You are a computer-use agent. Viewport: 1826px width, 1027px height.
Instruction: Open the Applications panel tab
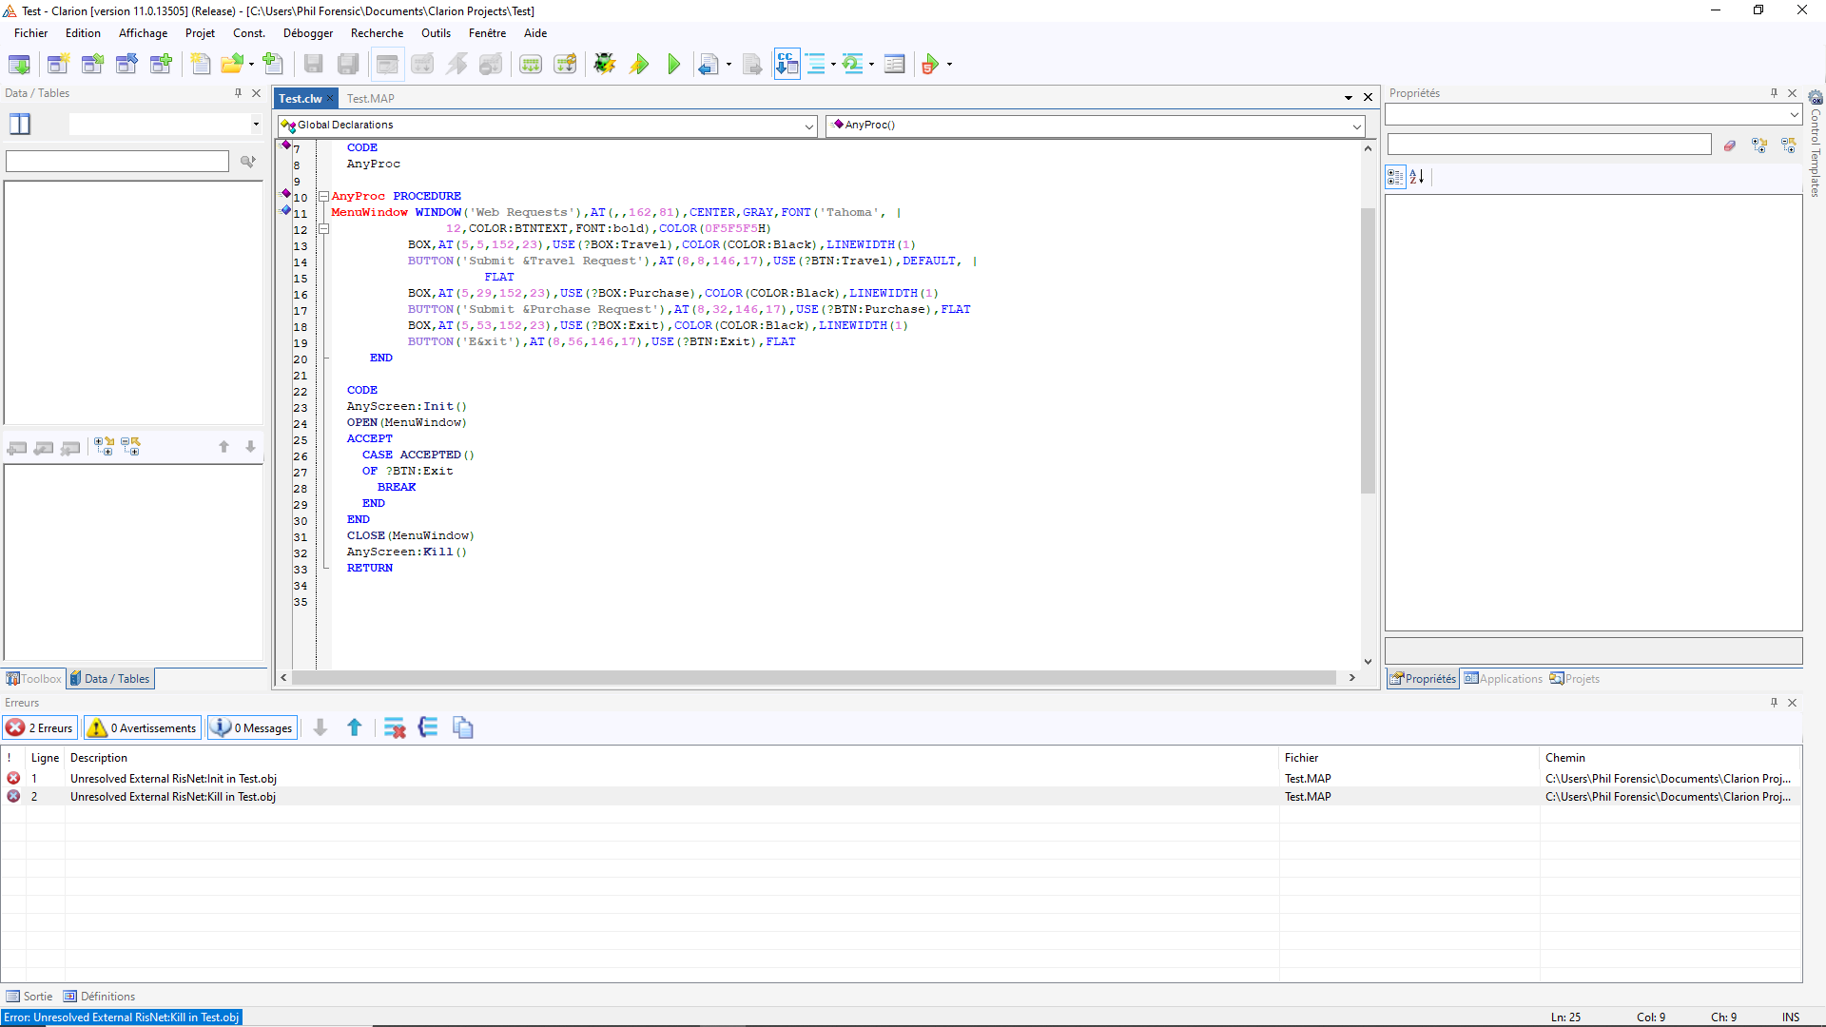pyautogui.click(x=1503, y=679)
